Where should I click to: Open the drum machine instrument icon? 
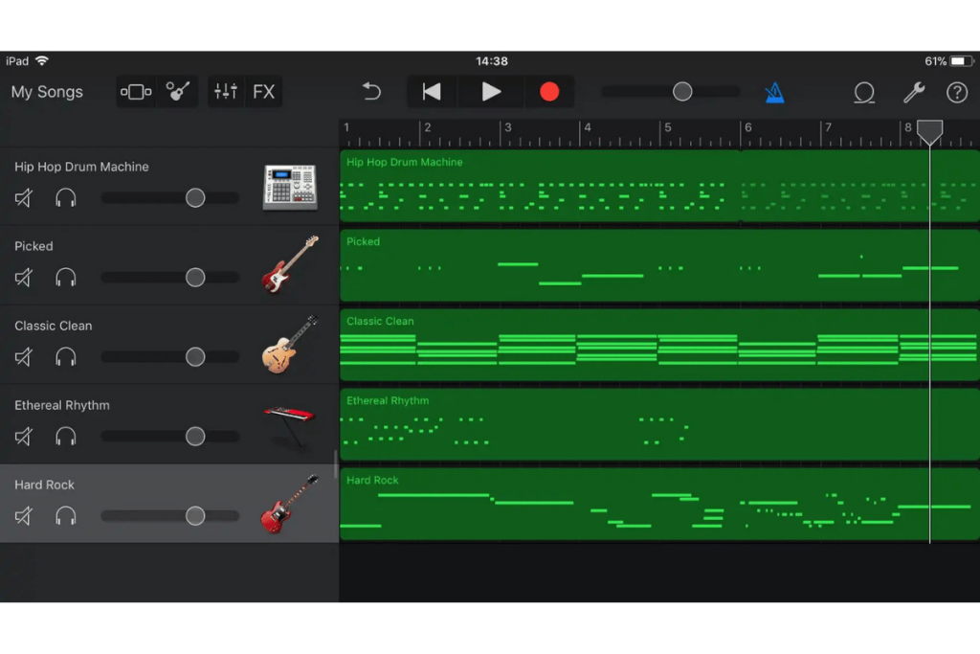coord(290,187)
